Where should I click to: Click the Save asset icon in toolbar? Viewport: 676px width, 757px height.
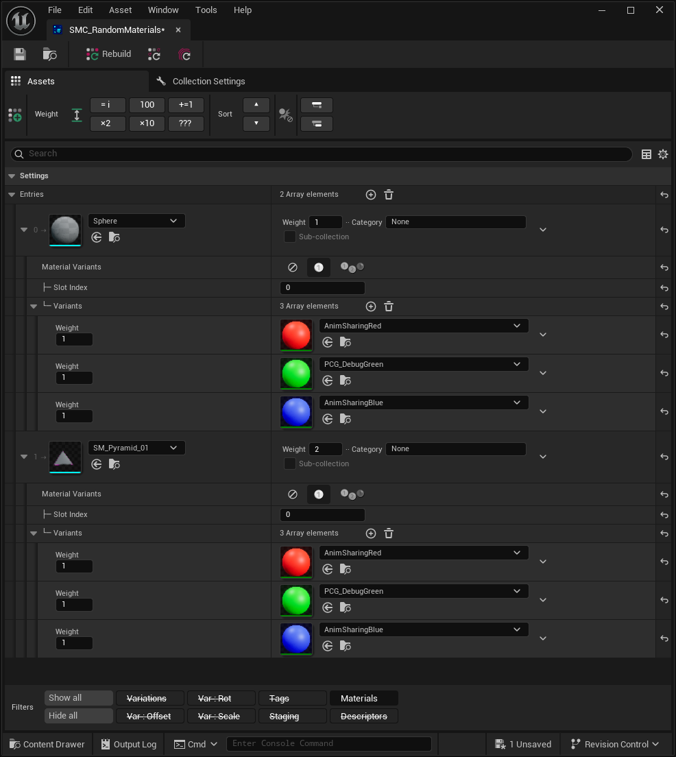click(20, 54)
